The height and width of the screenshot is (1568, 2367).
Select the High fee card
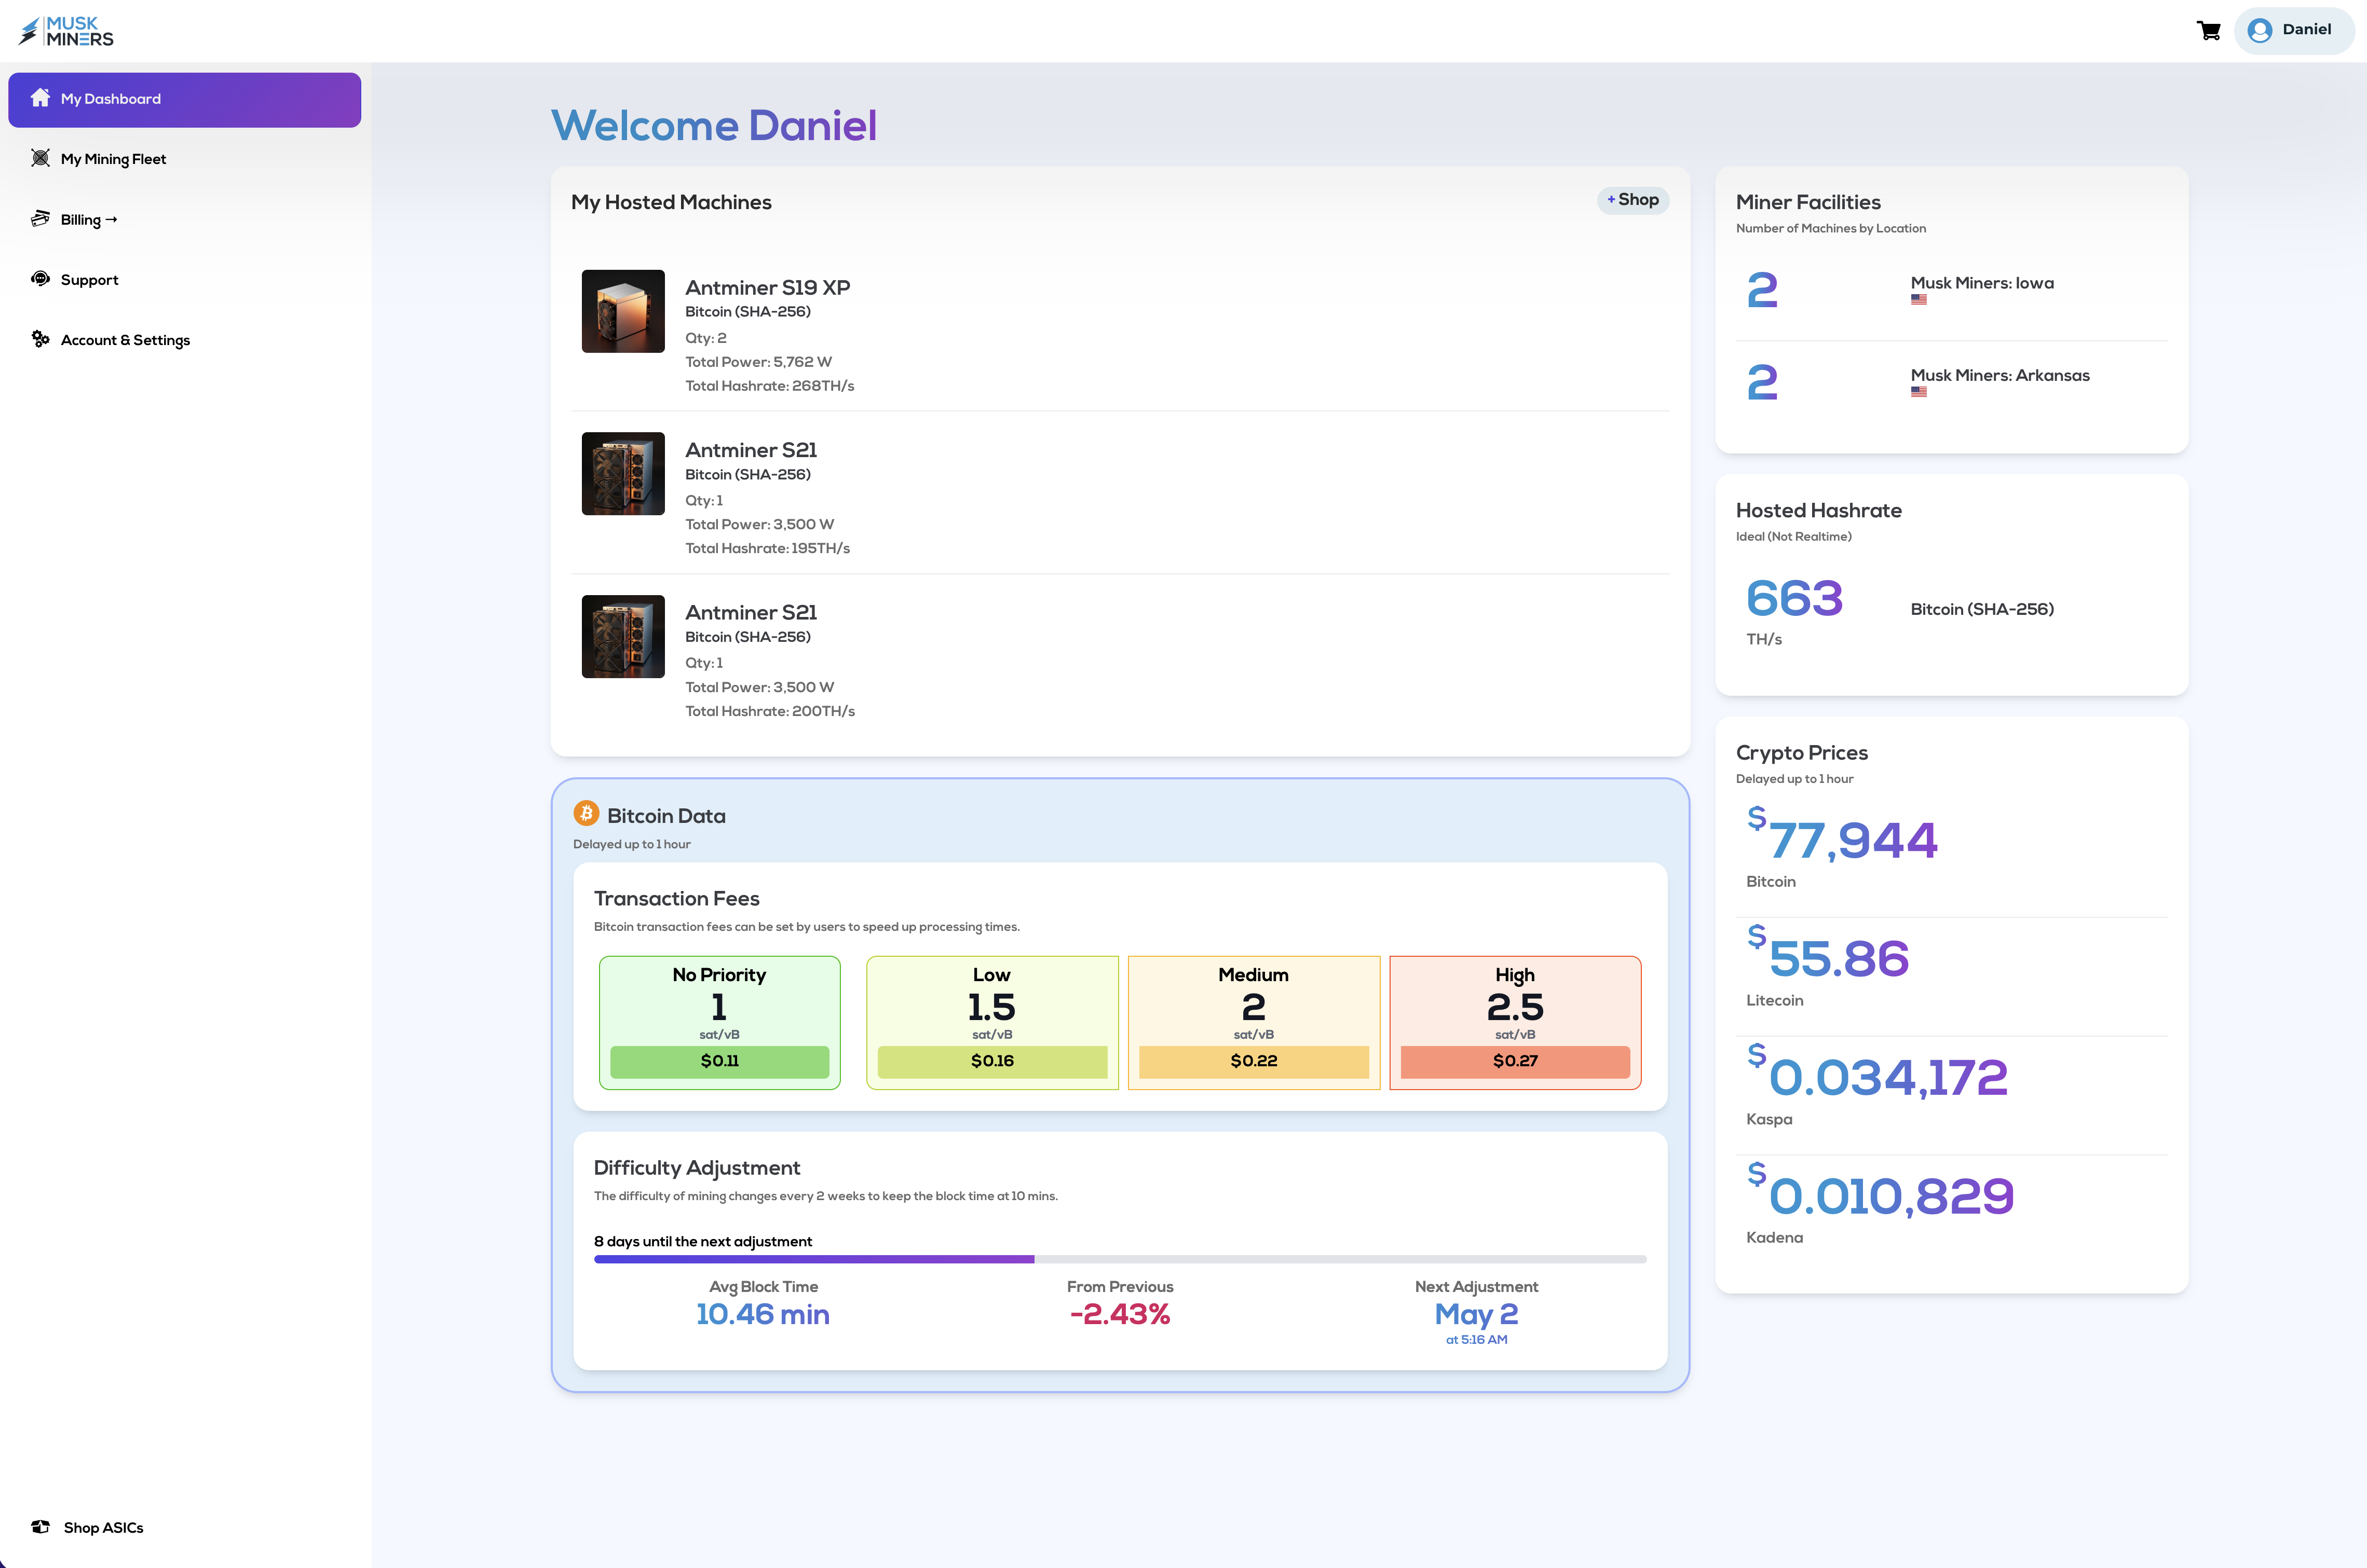(x=1515, y=1022)
